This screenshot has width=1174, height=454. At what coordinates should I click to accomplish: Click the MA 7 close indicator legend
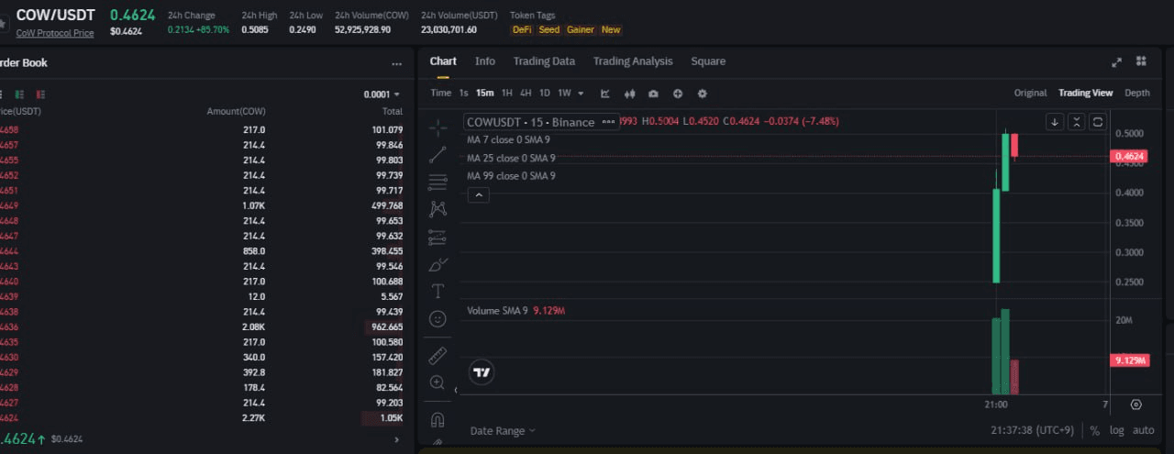point(509,140)
